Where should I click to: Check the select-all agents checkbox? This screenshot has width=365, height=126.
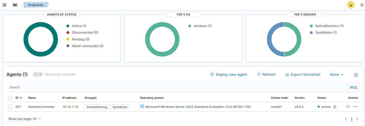(10, 98)
